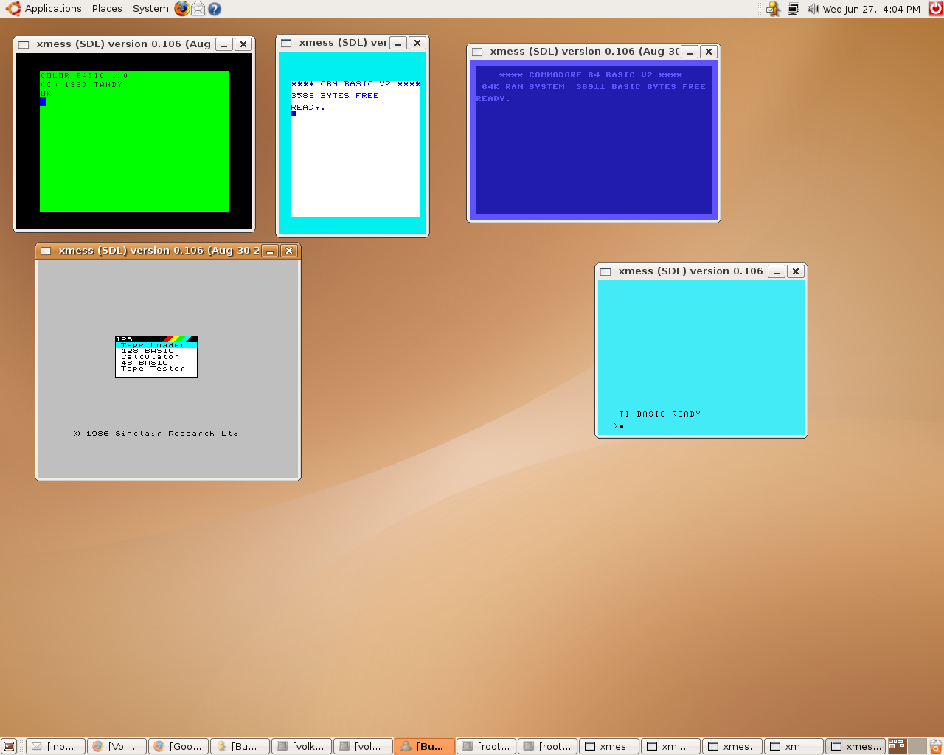The width and height of the screenshot is (944, 755).
Task: Minimize the Color BASIC Tandy window
Action: tap(224, 44)
